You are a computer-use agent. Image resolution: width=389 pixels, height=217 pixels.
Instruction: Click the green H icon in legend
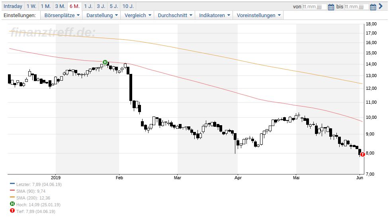click(x=12, y=204)
